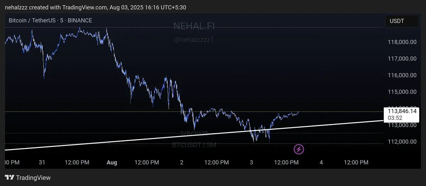
Task: Click the TradingView text link at bottom
Action: [x=33, y=178]
